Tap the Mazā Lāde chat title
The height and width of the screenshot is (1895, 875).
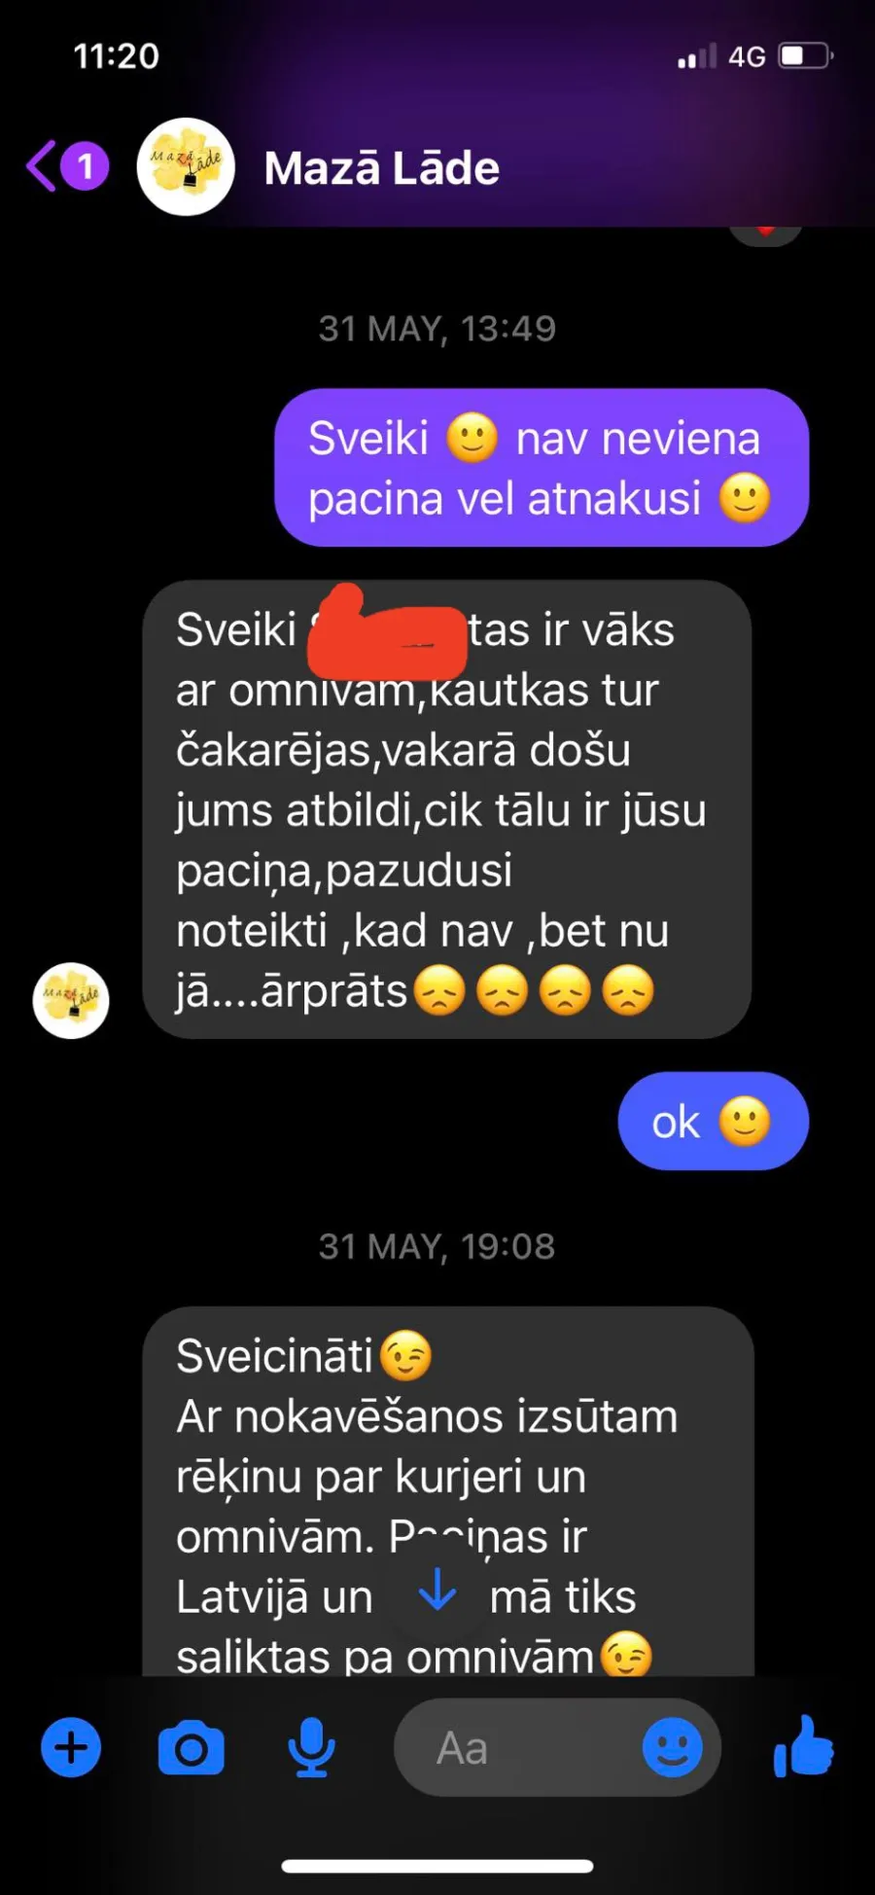click(382, 167)
